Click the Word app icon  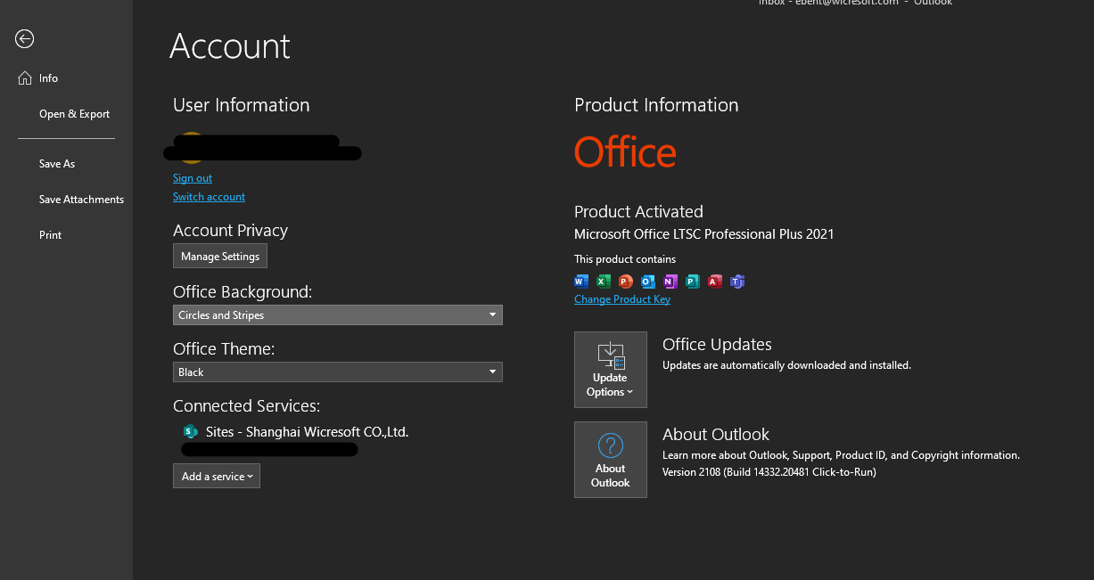(582, 282)
